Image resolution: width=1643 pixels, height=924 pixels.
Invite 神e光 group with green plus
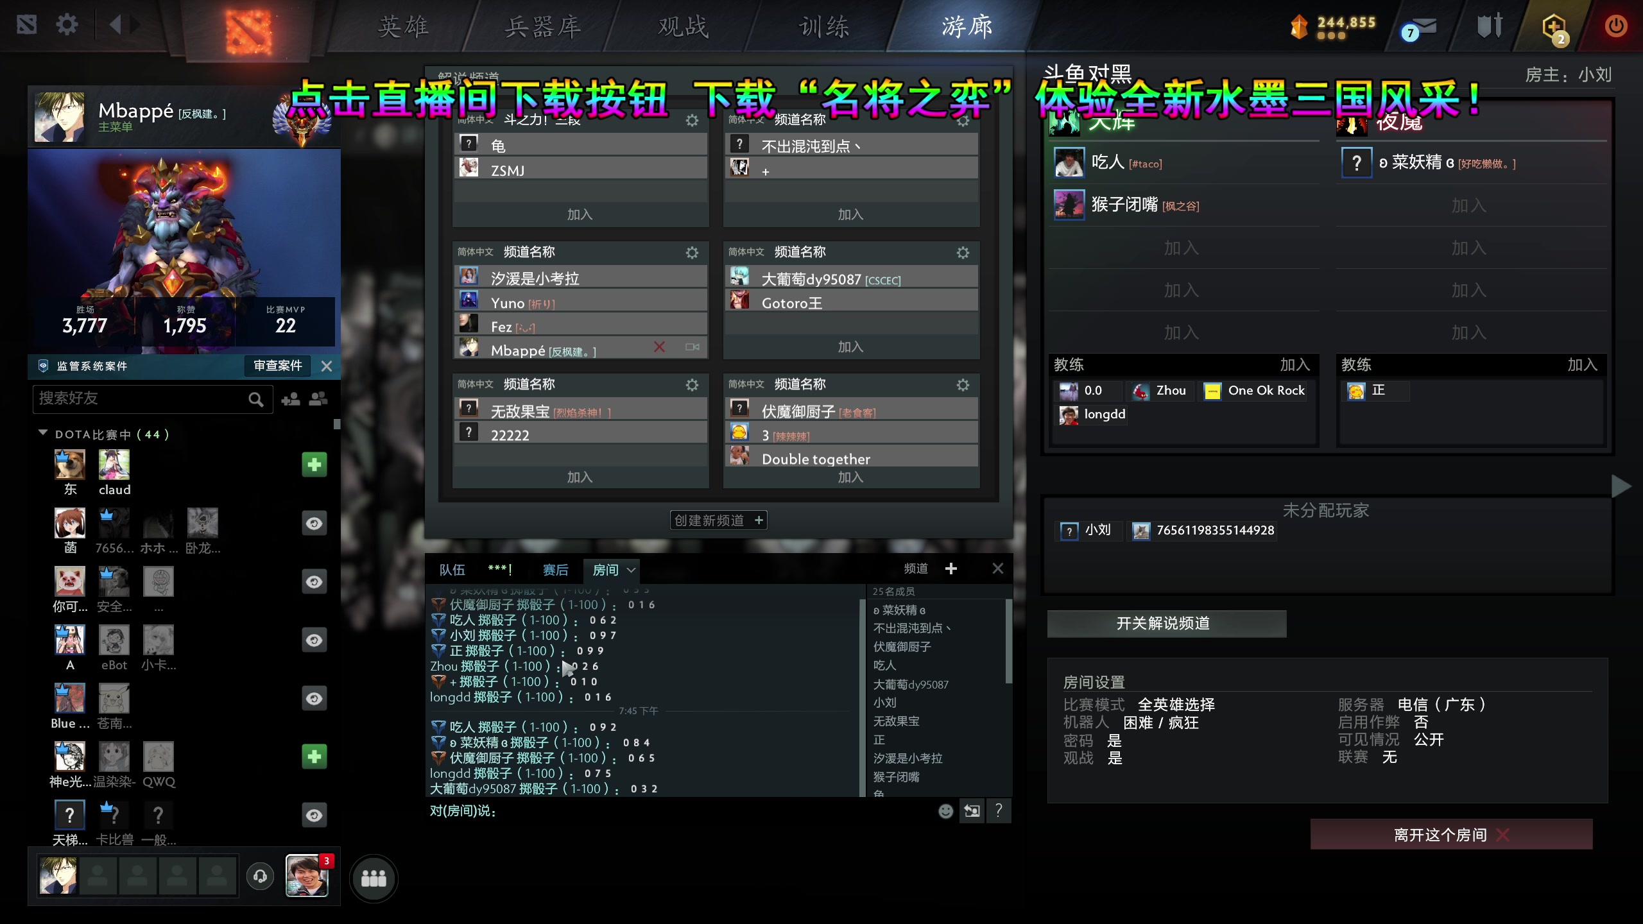pos(314,757)
